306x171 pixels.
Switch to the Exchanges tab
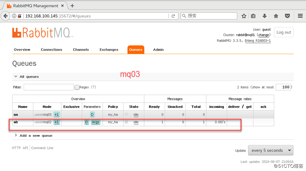coord(109,50)
